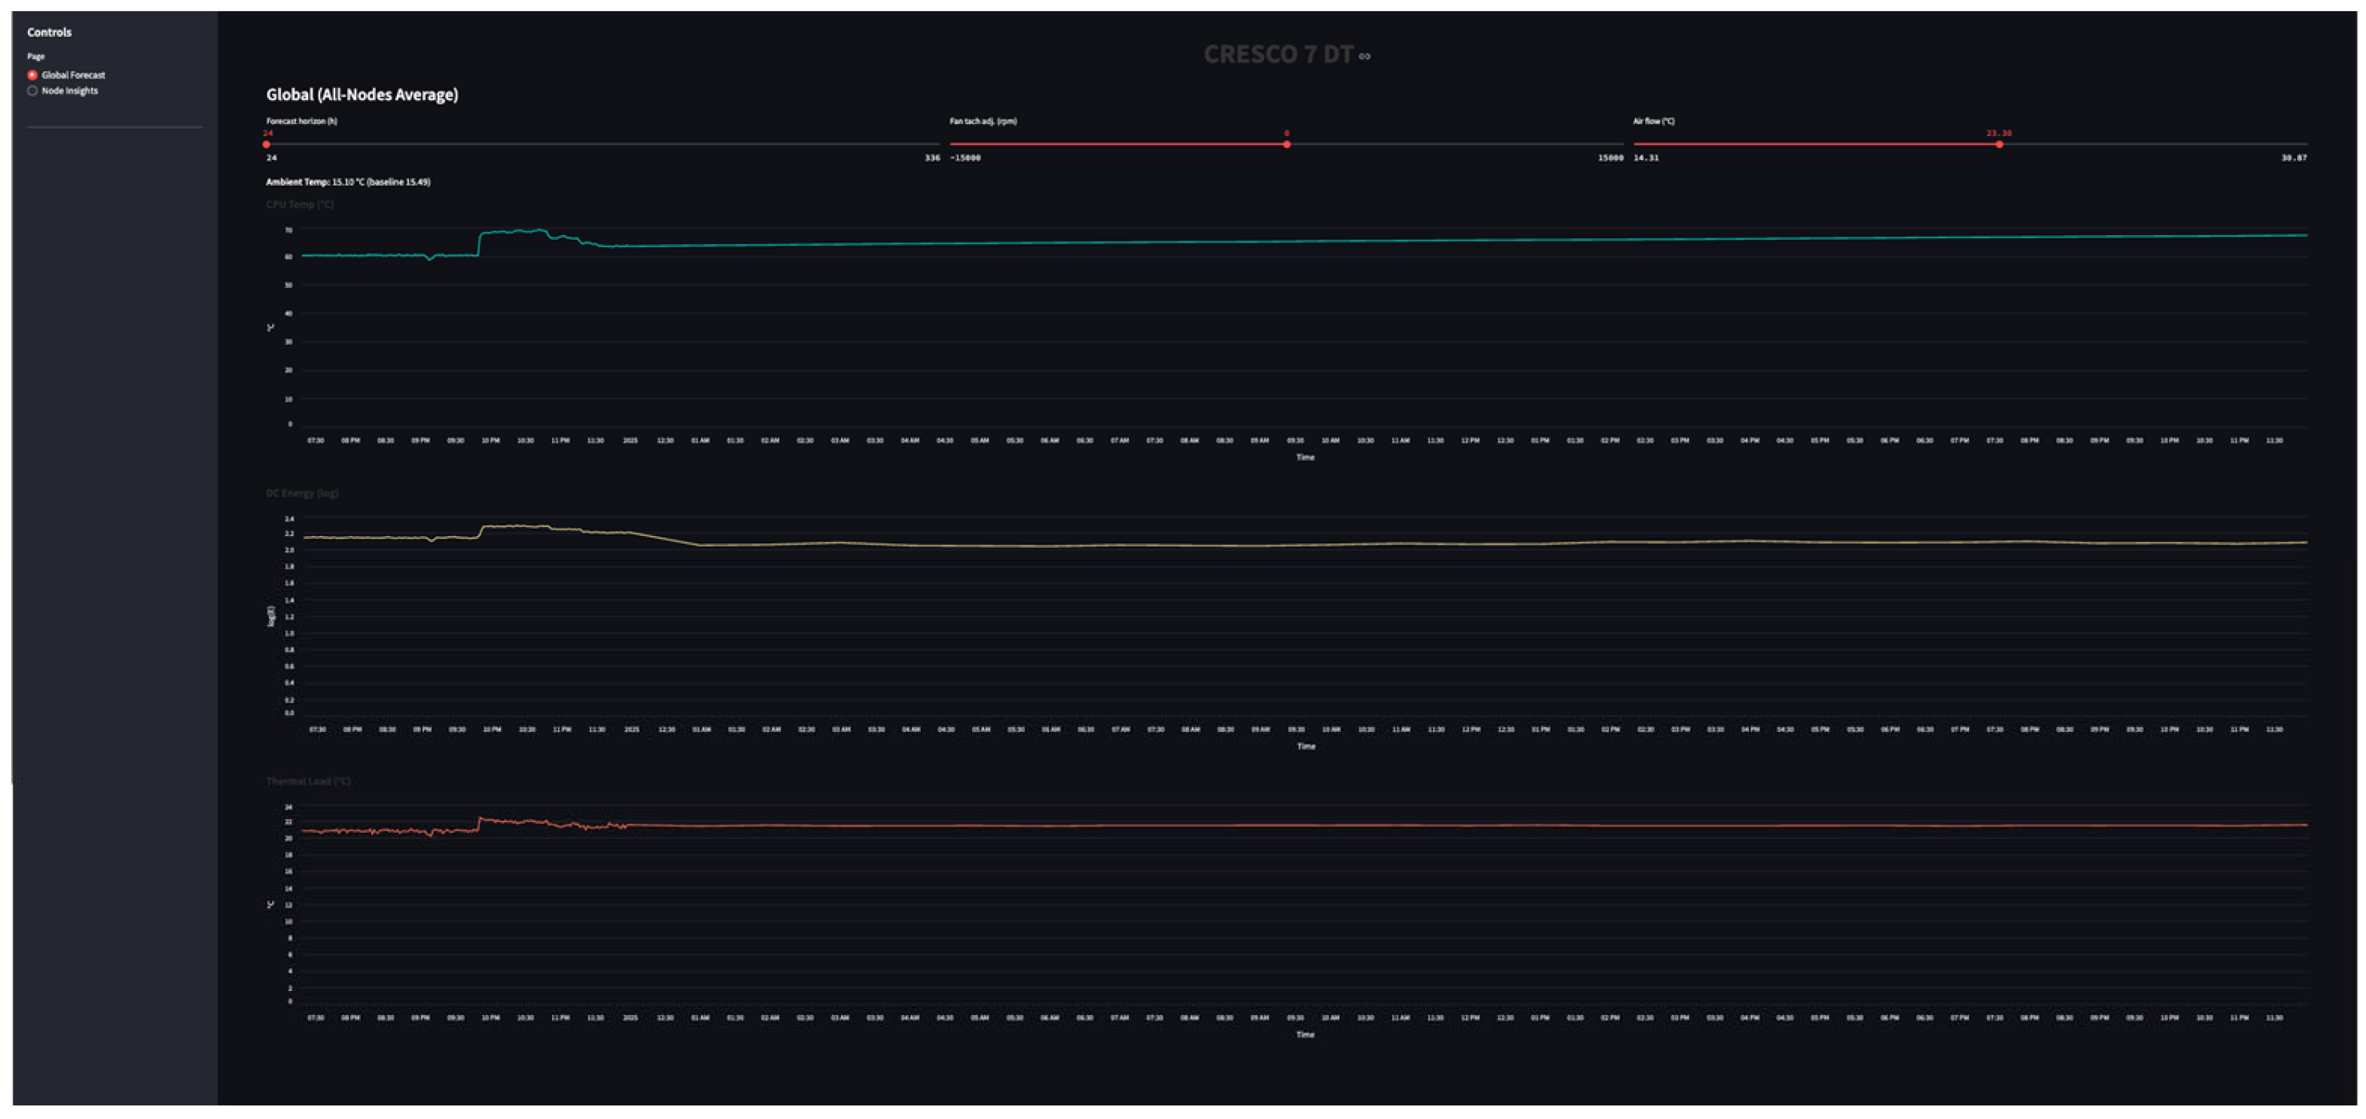The height and width of the screenshot is (1119, 2366).
Task: Click the Controls sidebar heading
Action: click(x=49, y=32)
